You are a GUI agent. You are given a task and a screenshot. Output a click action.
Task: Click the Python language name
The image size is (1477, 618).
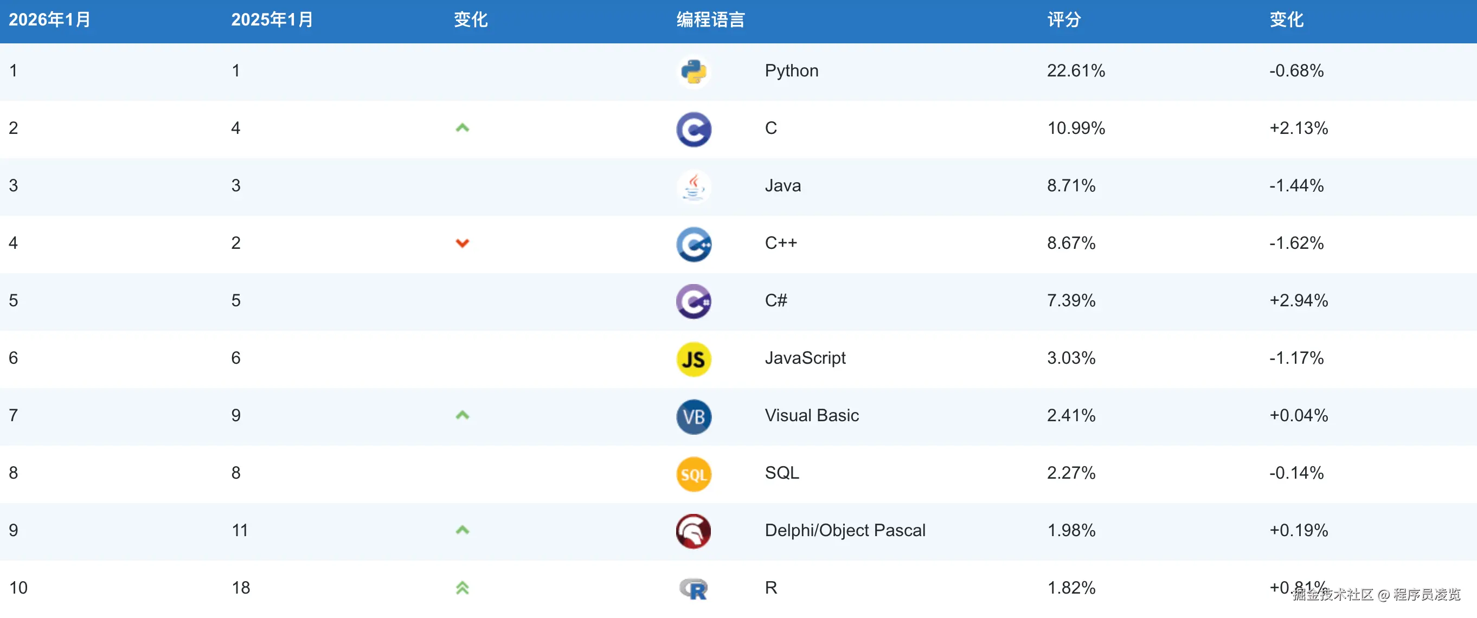tap(791, 70)
